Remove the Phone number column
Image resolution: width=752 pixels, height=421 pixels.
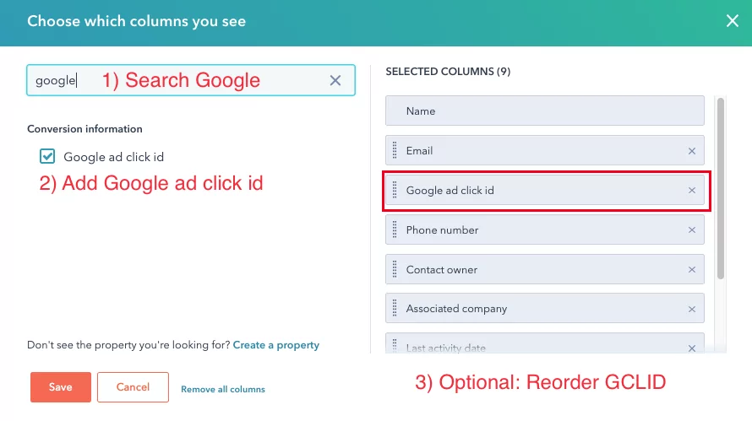point(691,230)
